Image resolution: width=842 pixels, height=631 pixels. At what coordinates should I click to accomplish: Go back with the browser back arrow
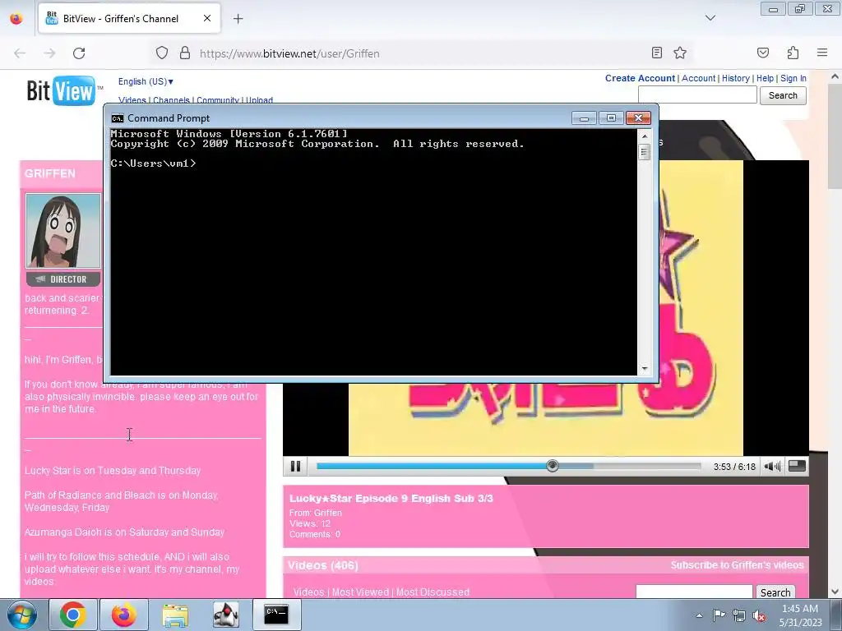pyautogui.click(x=20, y=53)
